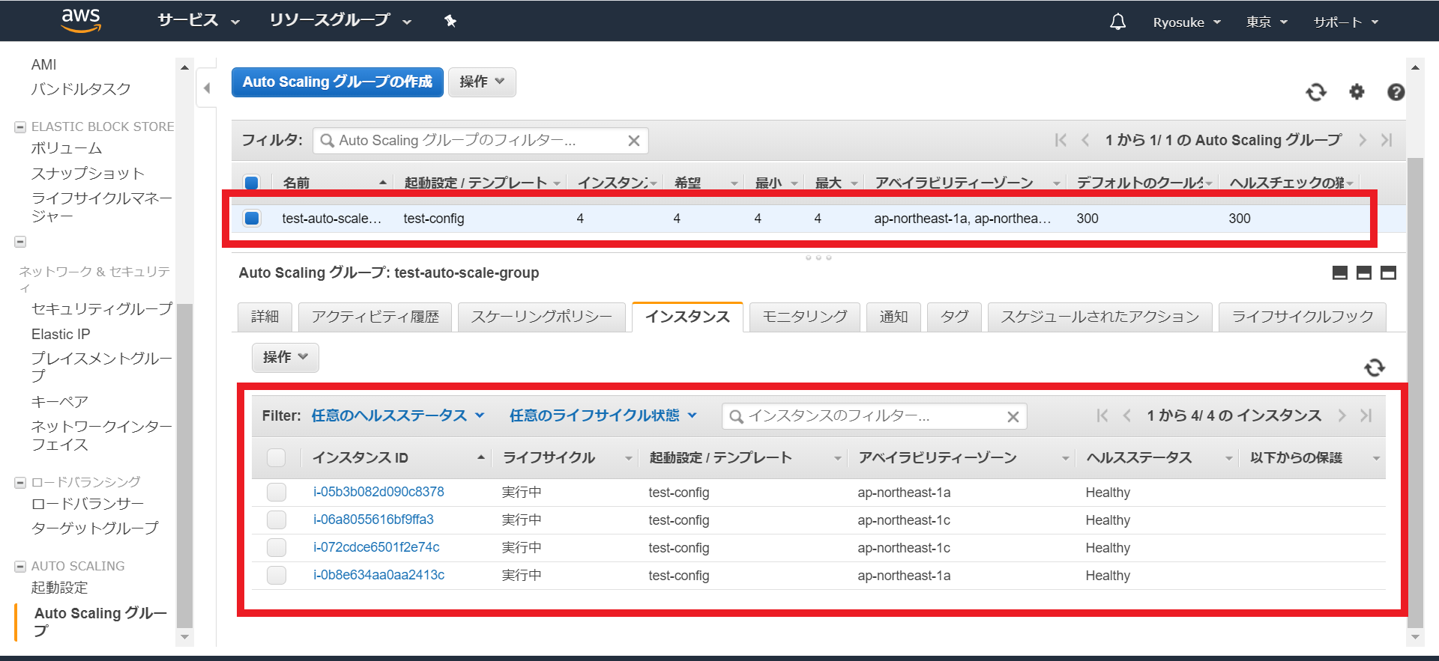Refresh the instances tab list
1439x661 pixels.
pos(1375,368)
